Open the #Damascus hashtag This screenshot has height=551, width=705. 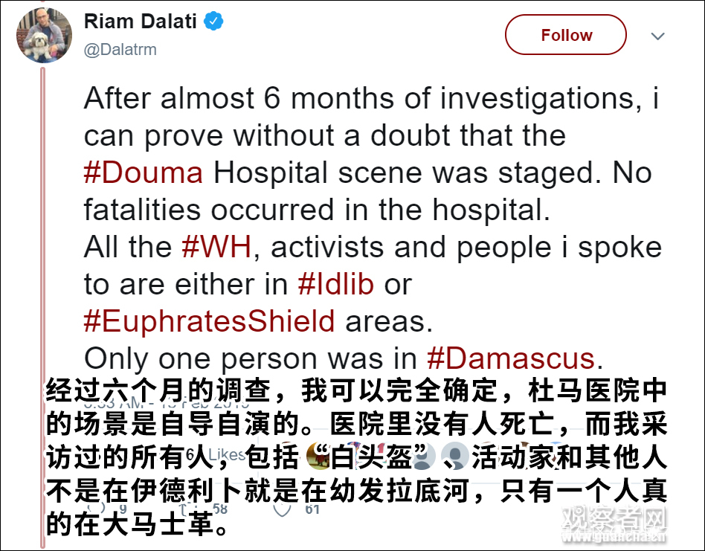click(x=511, y=359)
